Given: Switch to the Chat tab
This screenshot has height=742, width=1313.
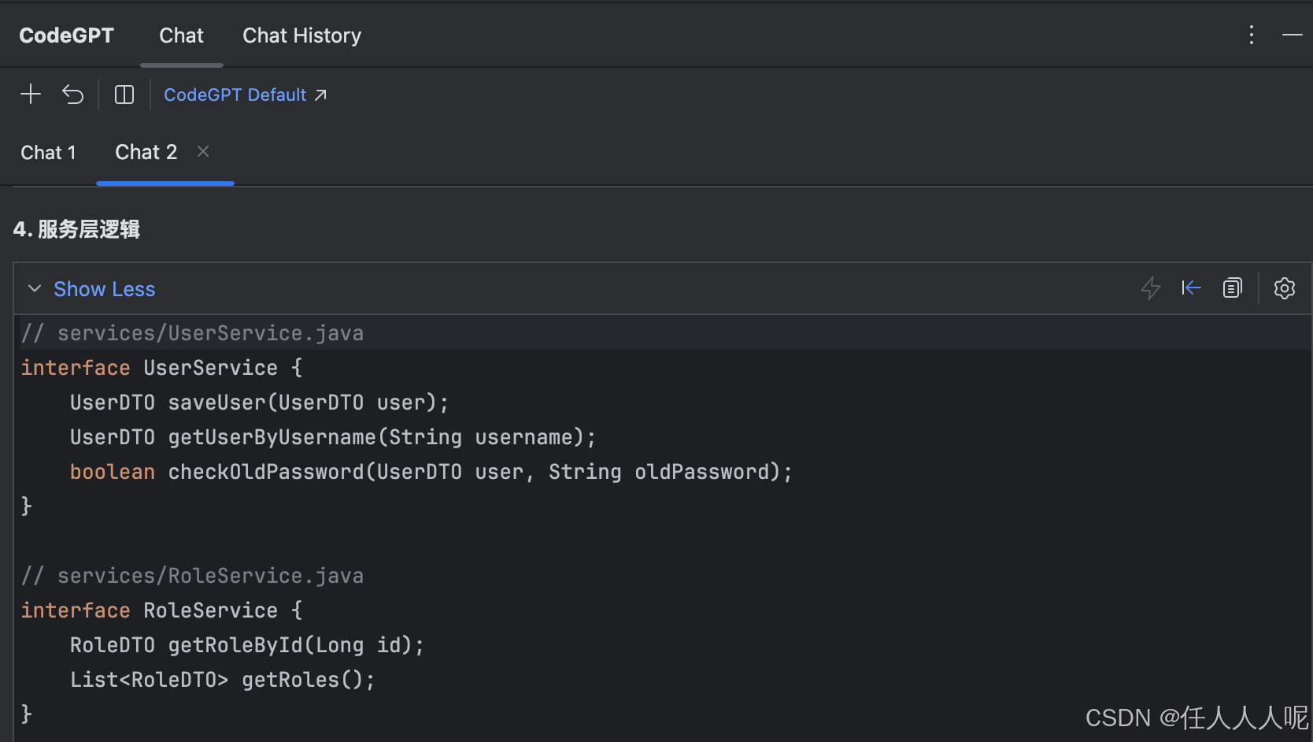Looking at the screenshot, I should click(181, 35).
